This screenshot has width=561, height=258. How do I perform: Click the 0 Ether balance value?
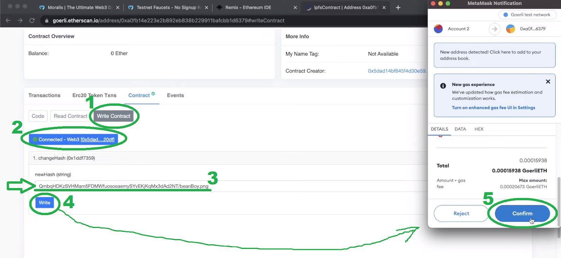119,53
